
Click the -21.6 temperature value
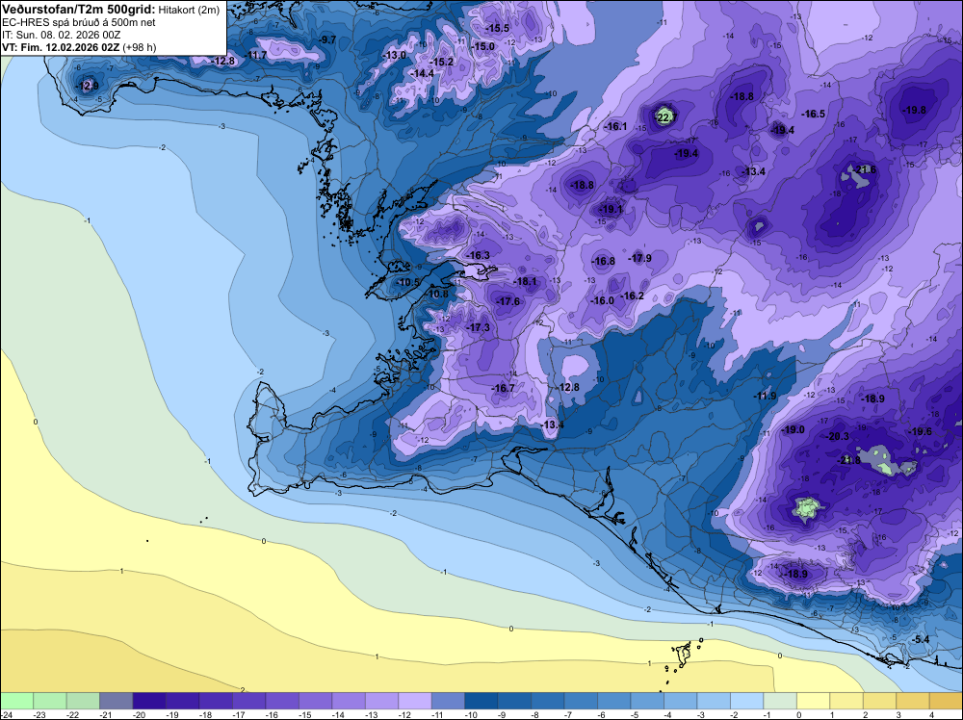[865, 170]
